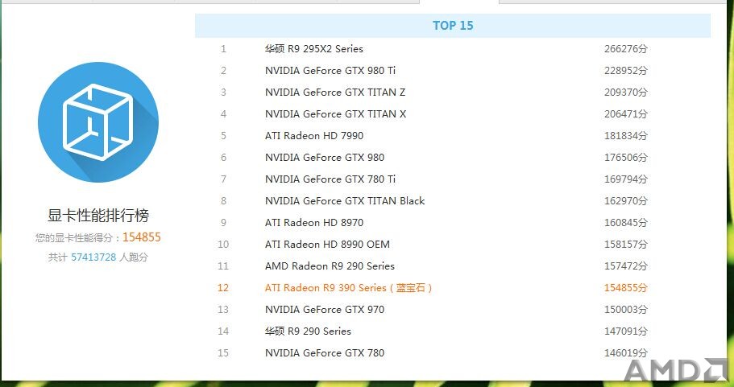Select NVIDIA GeForce GTX 780 Ti row
The image size is (734, 387).
coord(453,179)
